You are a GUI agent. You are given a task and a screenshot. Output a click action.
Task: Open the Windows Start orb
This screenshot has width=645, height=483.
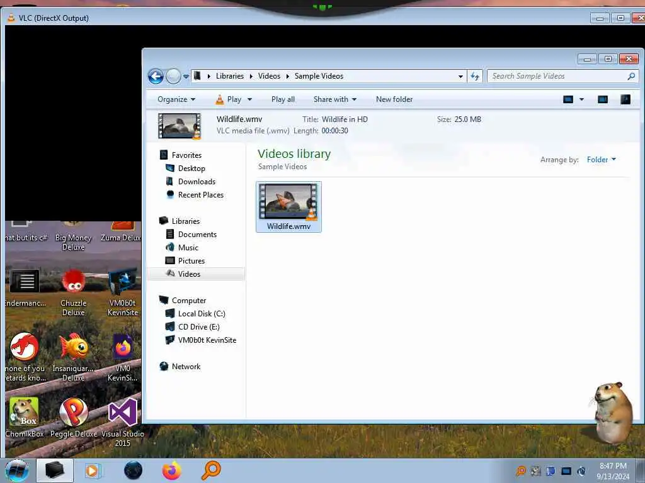point(17,470)
